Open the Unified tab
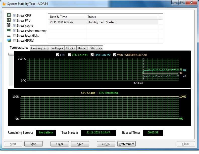Image resolution: width=199 pixels, height=154 pixels. pyautogui.click(x=83, y=48)
